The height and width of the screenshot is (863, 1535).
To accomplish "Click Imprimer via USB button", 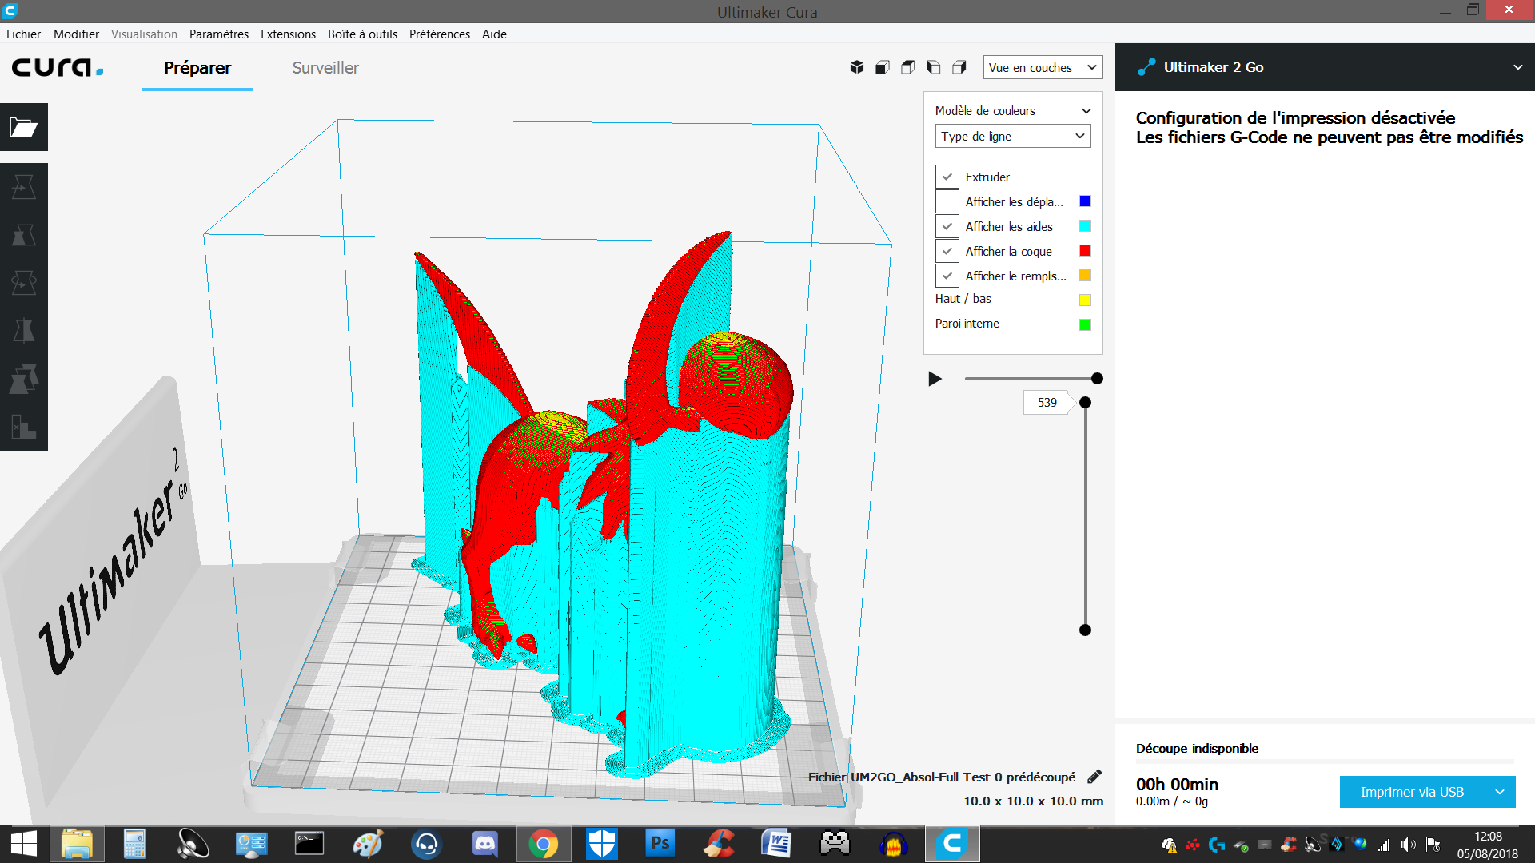I will pyautogui.click(x=1412, y=792).
